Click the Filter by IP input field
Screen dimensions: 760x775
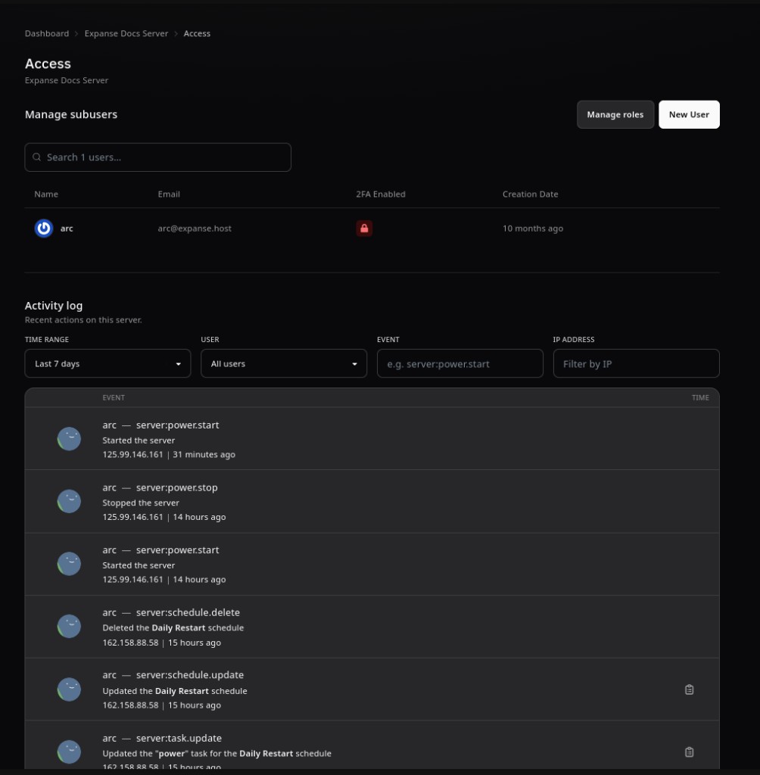pyautogui.click(x=636, y=363)
